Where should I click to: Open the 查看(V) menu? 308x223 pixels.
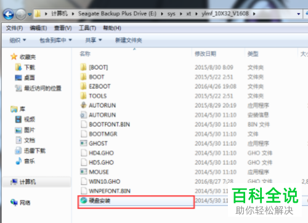pyautogui.click(x=63, y=28)
